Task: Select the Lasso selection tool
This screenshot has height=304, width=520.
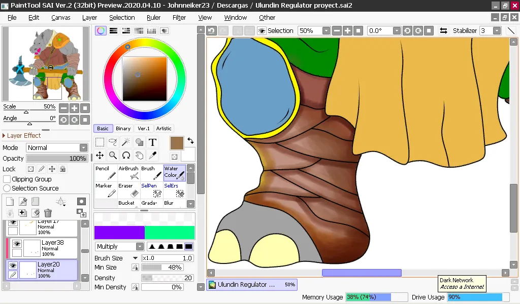Action: click(x=113, y=142)
